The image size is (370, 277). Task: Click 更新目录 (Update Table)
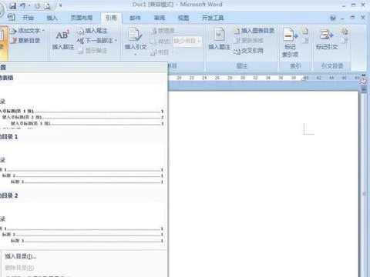(25, 41)
